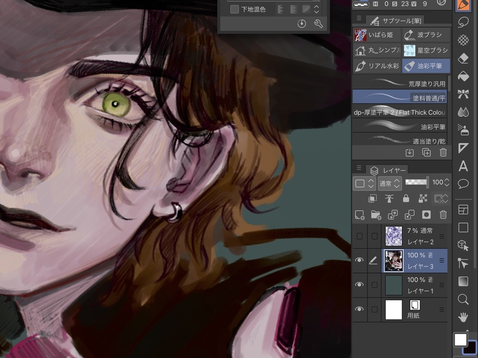This screenshot has width=478, height=358.
Task: Hide レイヤー 3 with eye icon
Action: coord(360,260)
